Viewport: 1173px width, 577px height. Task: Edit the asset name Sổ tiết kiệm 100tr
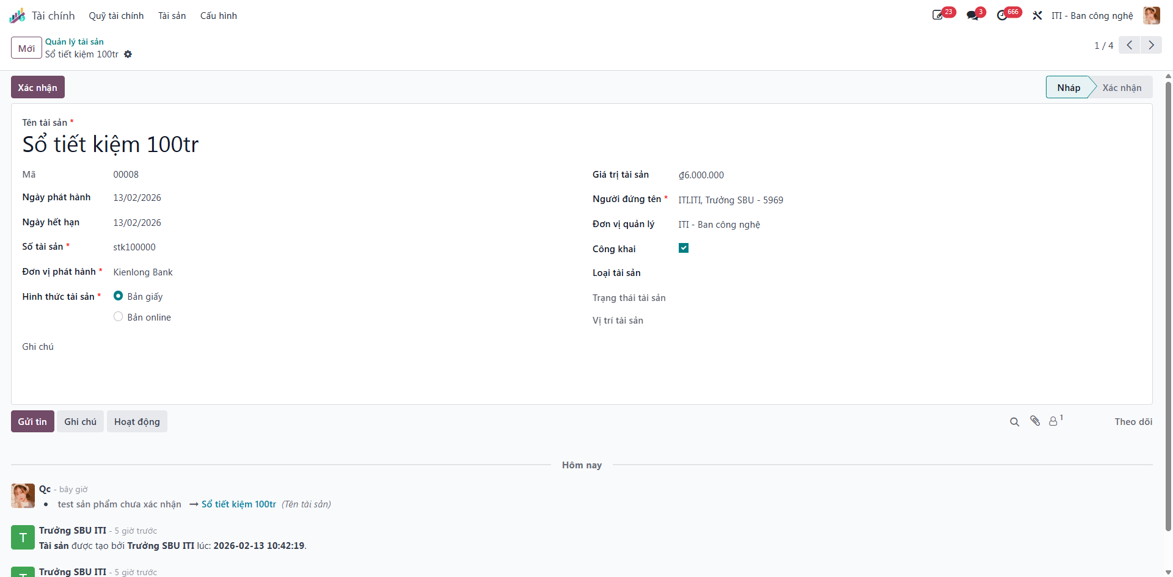point(111,145)
